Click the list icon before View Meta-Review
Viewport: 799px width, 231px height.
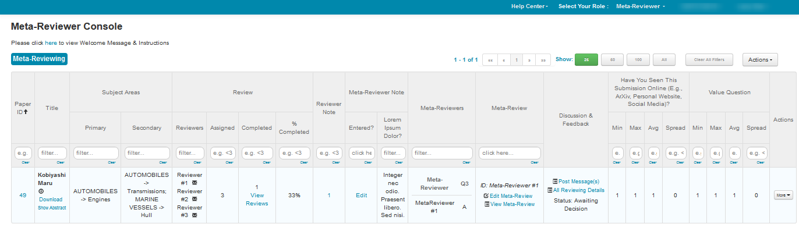tap(486, 204)
